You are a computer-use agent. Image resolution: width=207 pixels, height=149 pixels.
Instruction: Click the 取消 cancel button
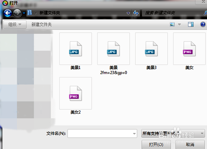pos(190,144)
